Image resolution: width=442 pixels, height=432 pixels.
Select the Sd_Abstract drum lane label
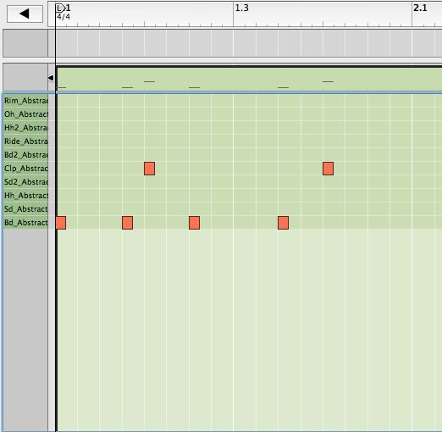pos(26,209)
